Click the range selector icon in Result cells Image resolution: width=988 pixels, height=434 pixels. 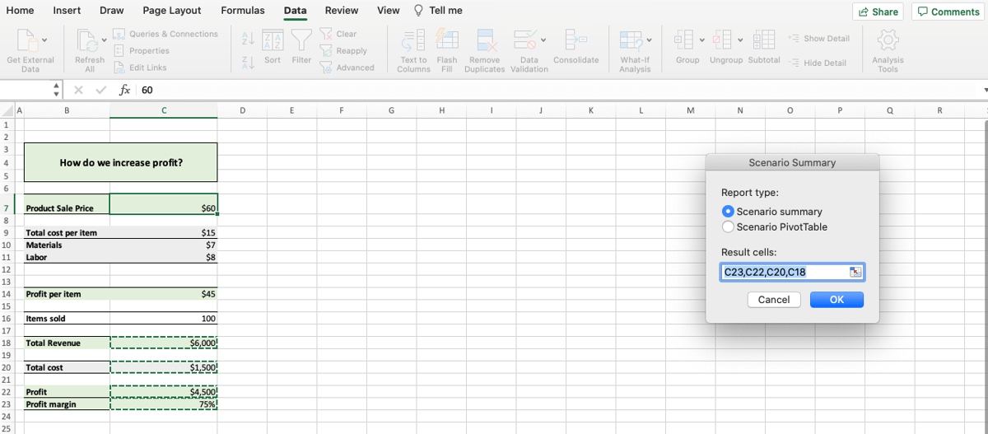pyautogui.click(x=855, y=272)
